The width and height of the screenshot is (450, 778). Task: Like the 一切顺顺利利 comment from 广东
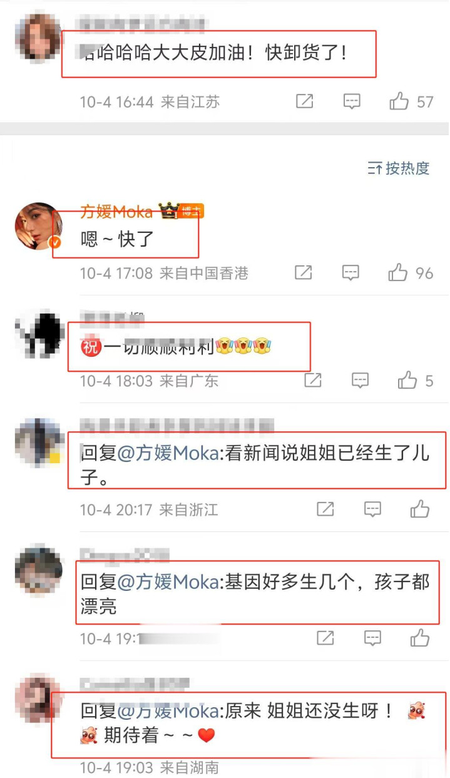[407, 380]
